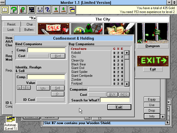Click the Value field

(x=51, y=83)
